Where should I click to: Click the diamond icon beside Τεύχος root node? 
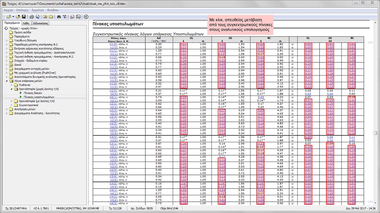click(x=6, y=28)
